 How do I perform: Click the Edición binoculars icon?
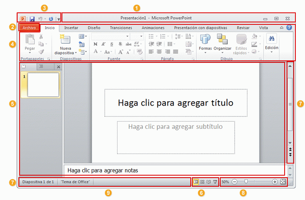coord(271,38)
